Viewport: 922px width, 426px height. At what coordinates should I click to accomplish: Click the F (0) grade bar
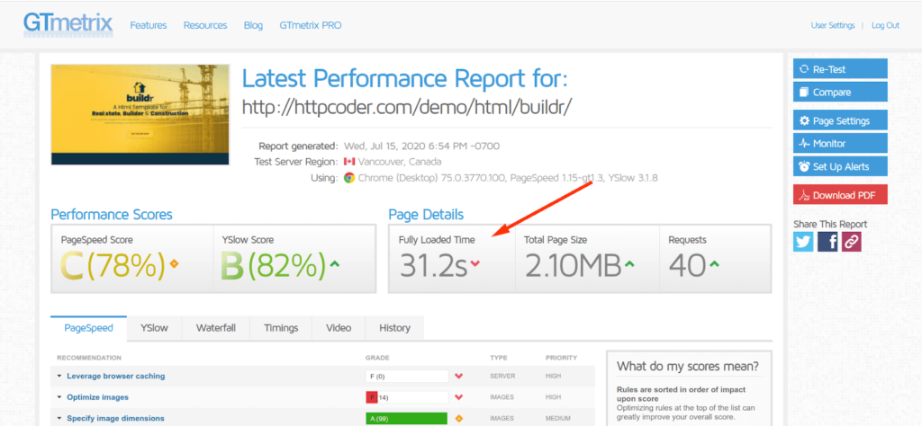click(407, 377)
